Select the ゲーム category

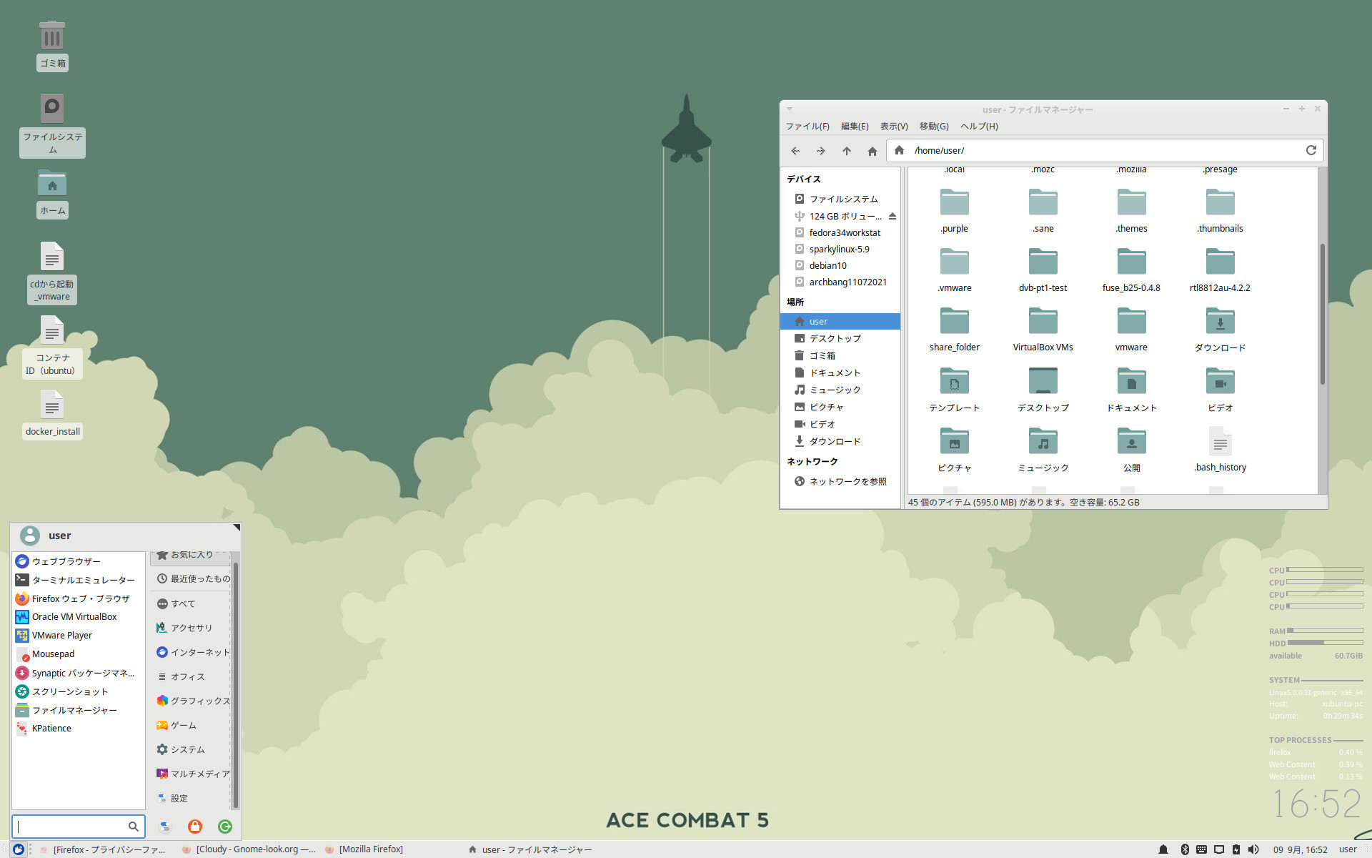click(191, 725)
